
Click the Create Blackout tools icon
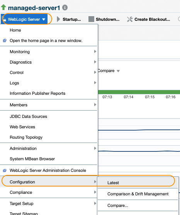pyautogui.click(x=130, y=19)
